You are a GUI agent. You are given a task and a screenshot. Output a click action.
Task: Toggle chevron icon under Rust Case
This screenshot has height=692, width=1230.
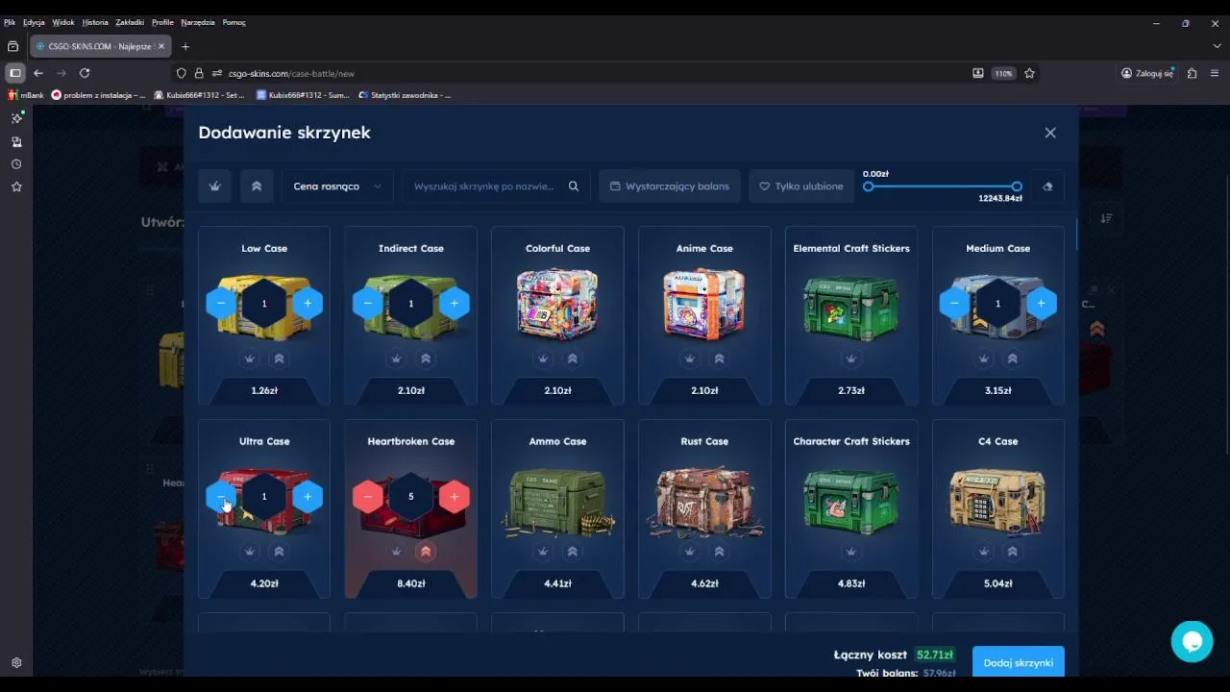[719, 552]
